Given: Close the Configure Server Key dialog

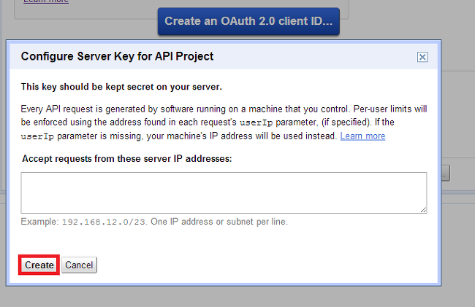Looking at the screenshot, I should click(x=422, y=57).
